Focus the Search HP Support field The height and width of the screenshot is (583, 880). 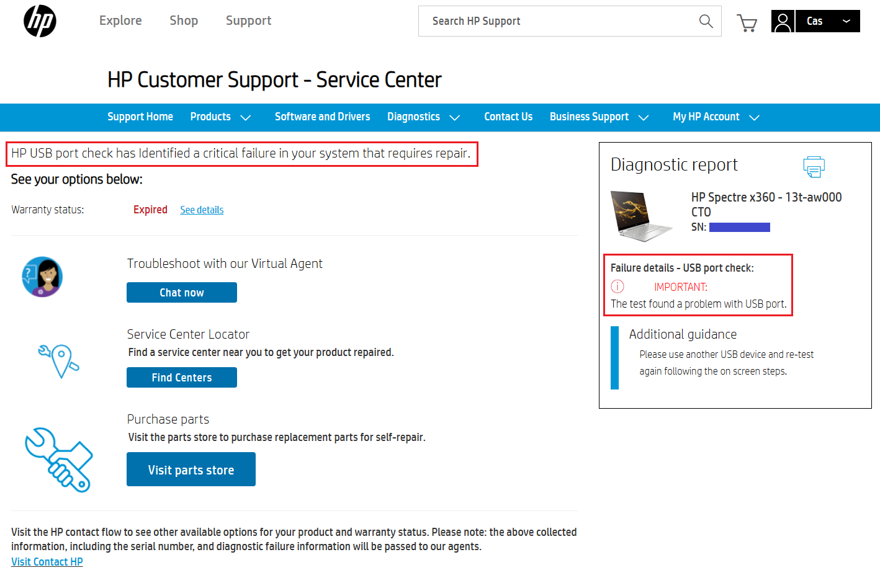559,21
